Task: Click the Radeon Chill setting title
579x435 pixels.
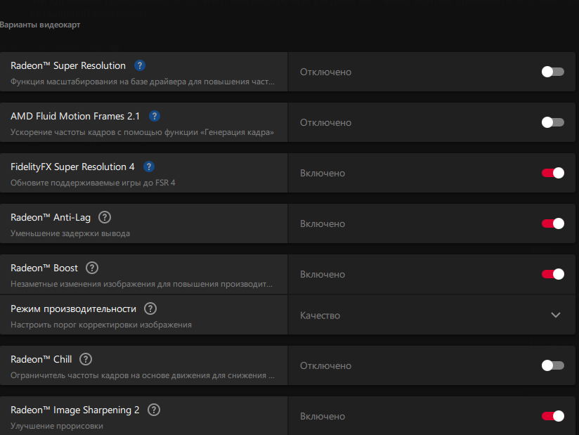Action: pyautogui.click(x=41, y=359)
